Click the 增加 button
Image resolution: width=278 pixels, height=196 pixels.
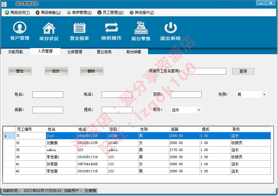[x=20, y=71]
